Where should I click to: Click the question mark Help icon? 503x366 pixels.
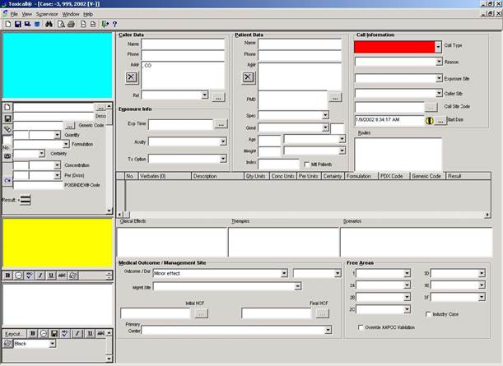pos(114,25)
